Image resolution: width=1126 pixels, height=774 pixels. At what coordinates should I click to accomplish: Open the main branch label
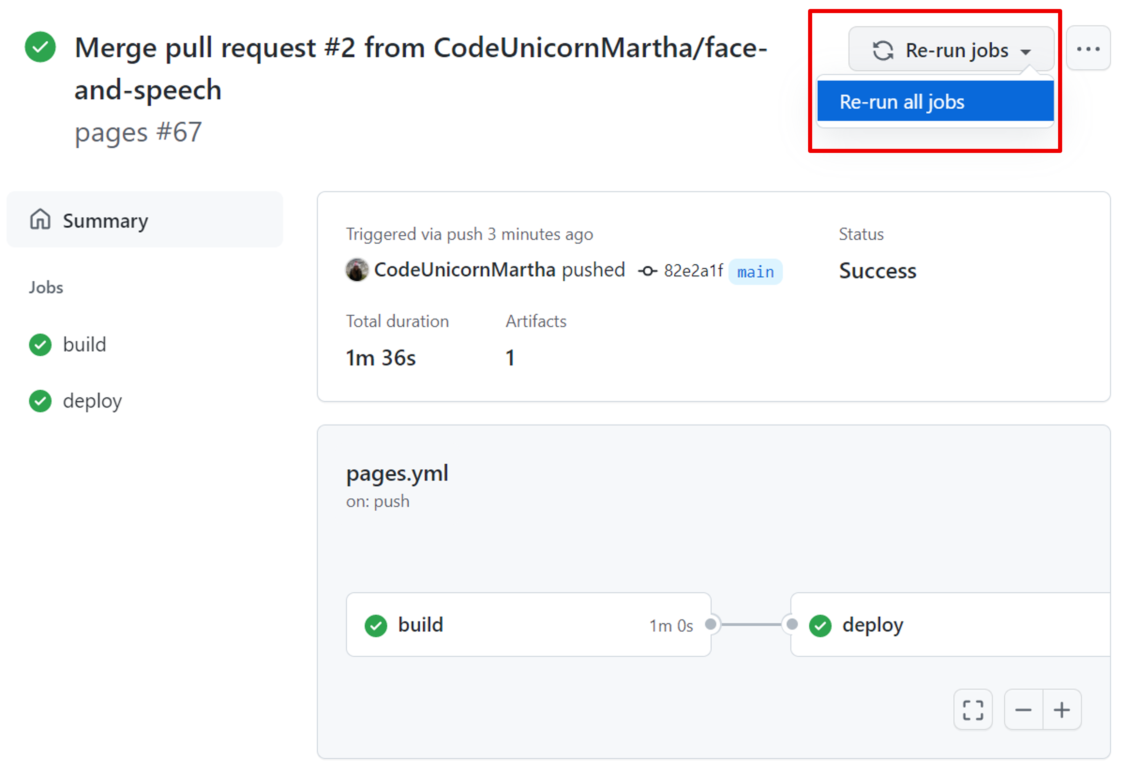click(x=755, y=271)
